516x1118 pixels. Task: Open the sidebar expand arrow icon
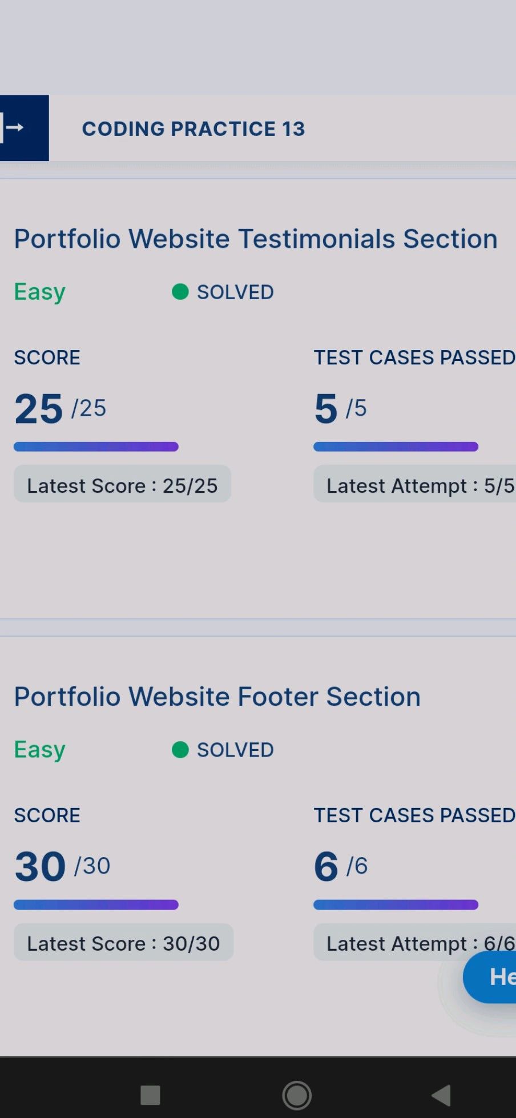(13, 128)
